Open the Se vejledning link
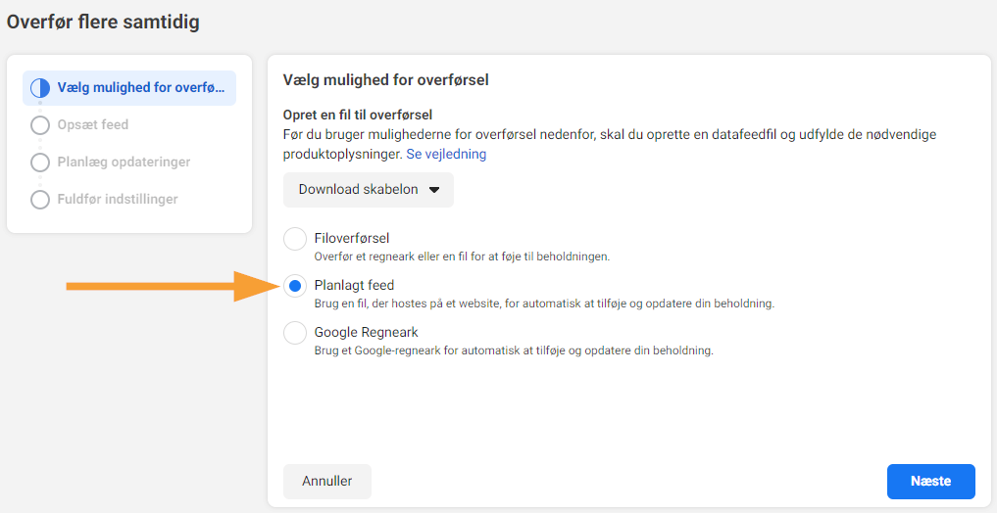997x513 pixels. [x=446, y=155]
